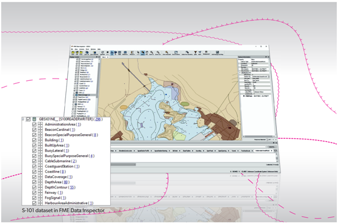This screenshot has height=224, width=338.
Task: Click the Add Background Map icon
Action: [217, 53]
